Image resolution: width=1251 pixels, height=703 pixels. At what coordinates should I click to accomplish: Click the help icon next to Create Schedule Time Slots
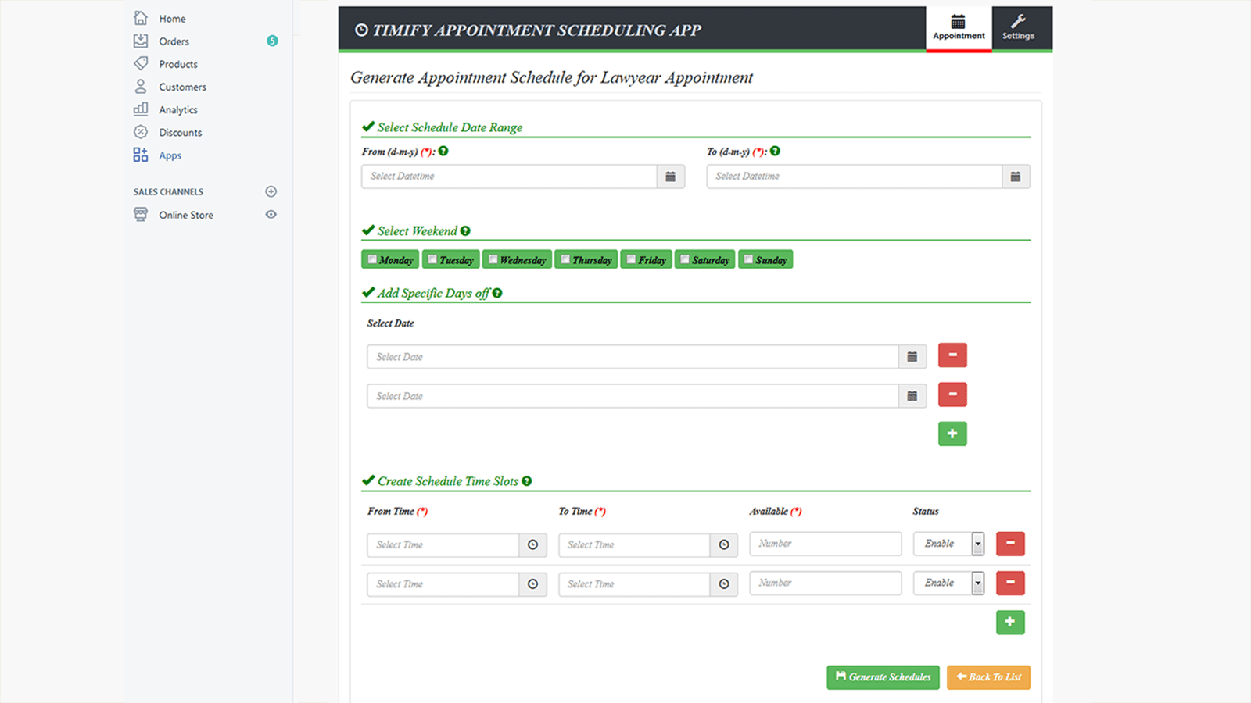(x=525, y=481)
